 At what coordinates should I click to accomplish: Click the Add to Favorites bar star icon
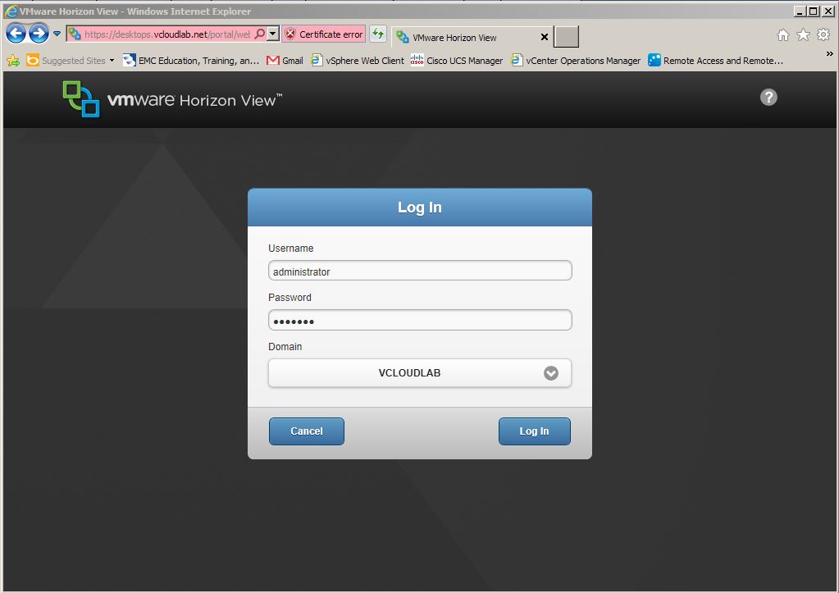pyautogui.click(x=13, y=61)
